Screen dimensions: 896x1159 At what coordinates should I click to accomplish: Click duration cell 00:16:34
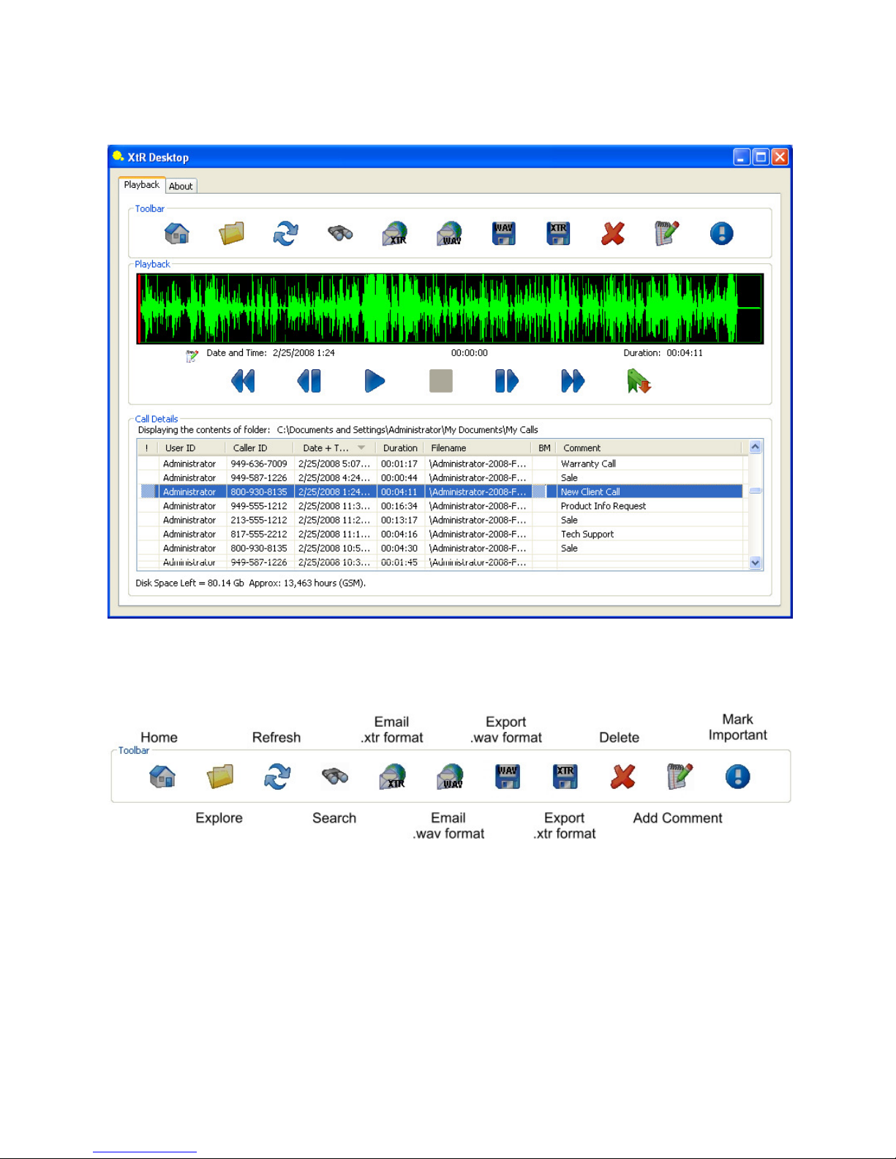tap(399, 506)
